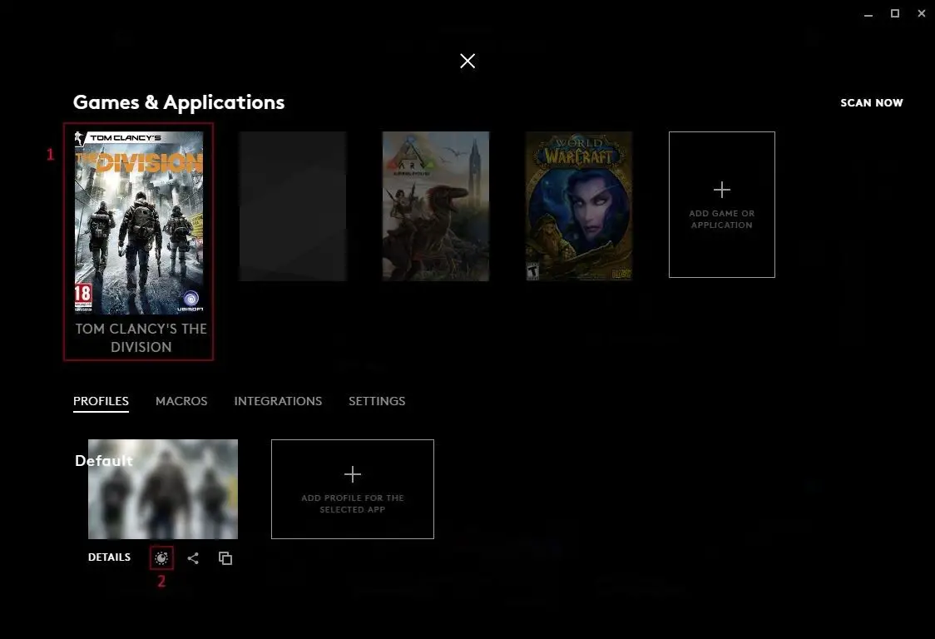Open the Integrations tab
The image size is (935, 639).
click(278, 401)
